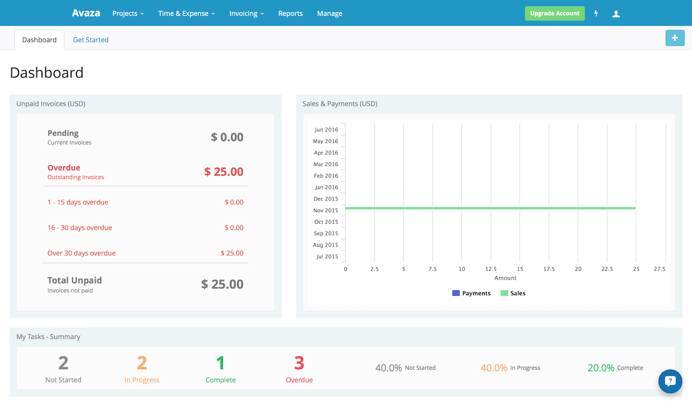Expand the Time & Expense dropdown

(x=186, y=13)
